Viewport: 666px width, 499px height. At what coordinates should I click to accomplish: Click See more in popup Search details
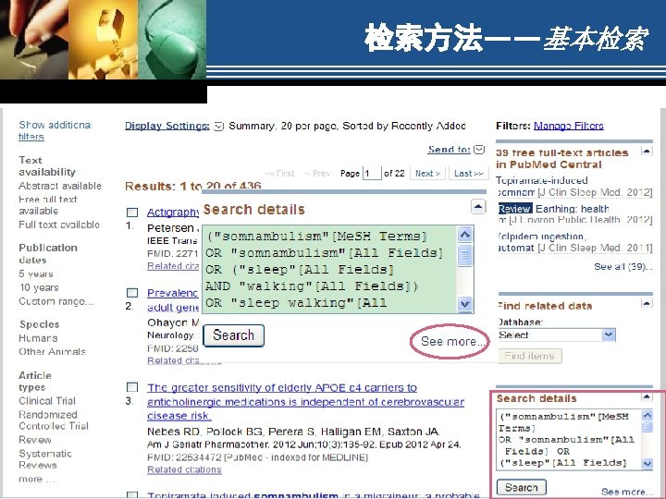coord(452,341)
